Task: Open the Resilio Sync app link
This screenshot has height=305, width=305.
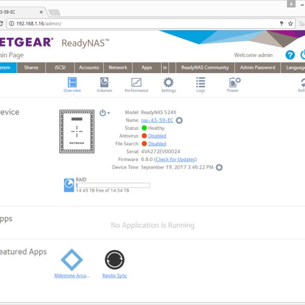Action: 115,276
